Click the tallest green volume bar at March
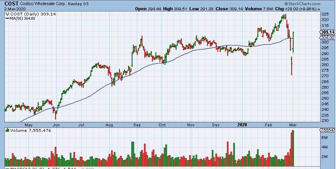The height and width of the screenshot is (169, 336). 293,148
